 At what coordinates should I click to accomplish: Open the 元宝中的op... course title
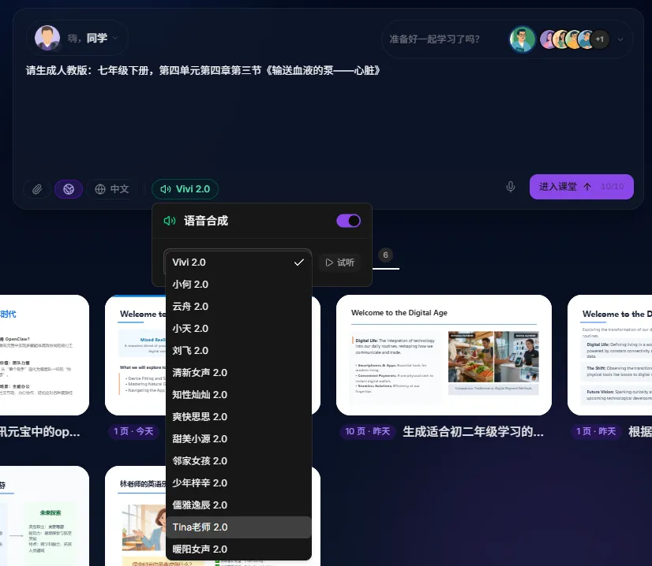click(40, 431)
